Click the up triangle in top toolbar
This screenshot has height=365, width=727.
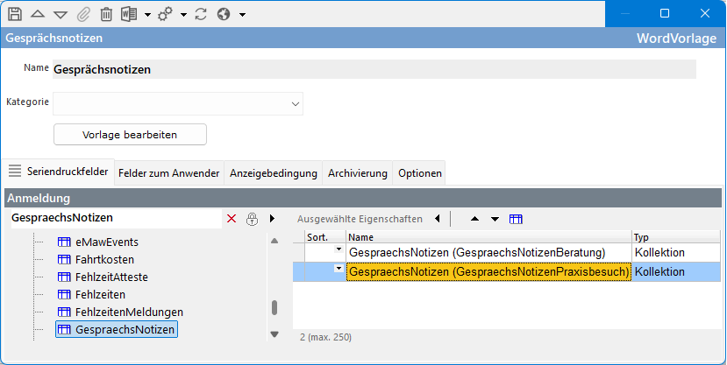(38, 14)
